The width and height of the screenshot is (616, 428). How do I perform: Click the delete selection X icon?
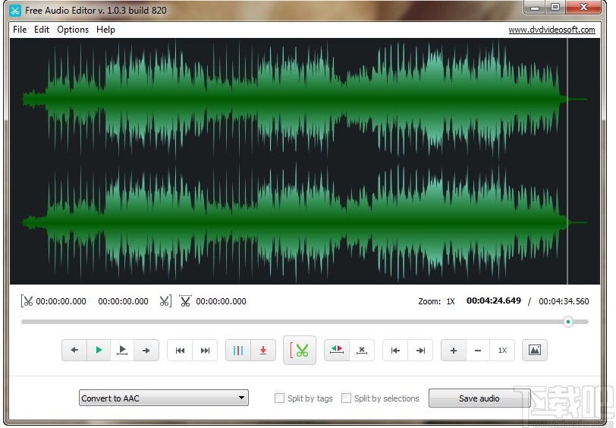click(x=362, y=350)
